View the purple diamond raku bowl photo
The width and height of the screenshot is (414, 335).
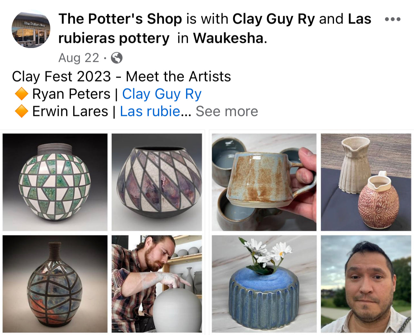157,182
